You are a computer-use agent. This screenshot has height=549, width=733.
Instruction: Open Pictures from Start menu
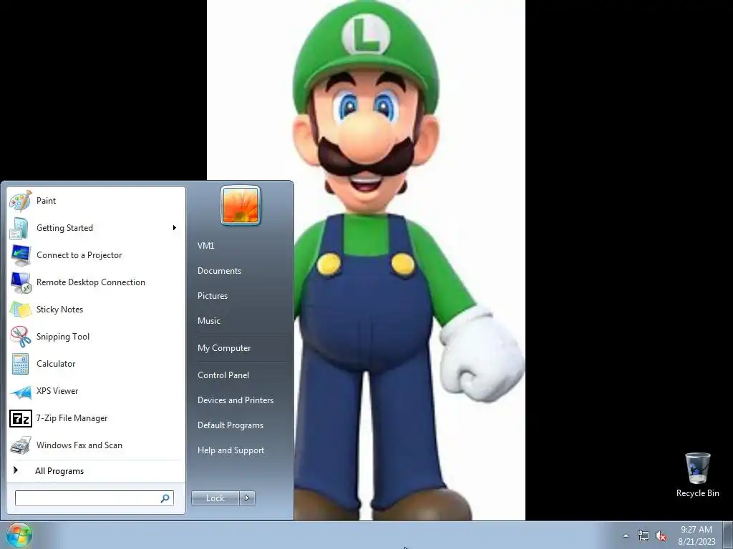pos(212,296)
